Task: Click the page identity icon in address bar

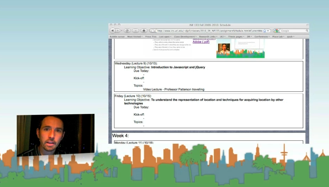Action: point(153,31)
